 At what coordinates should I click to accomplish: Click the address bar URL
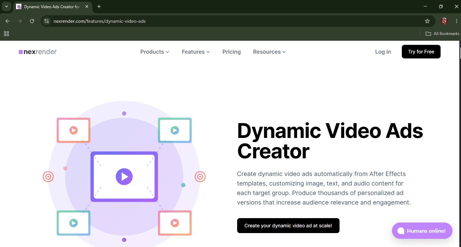pos(99,21)
